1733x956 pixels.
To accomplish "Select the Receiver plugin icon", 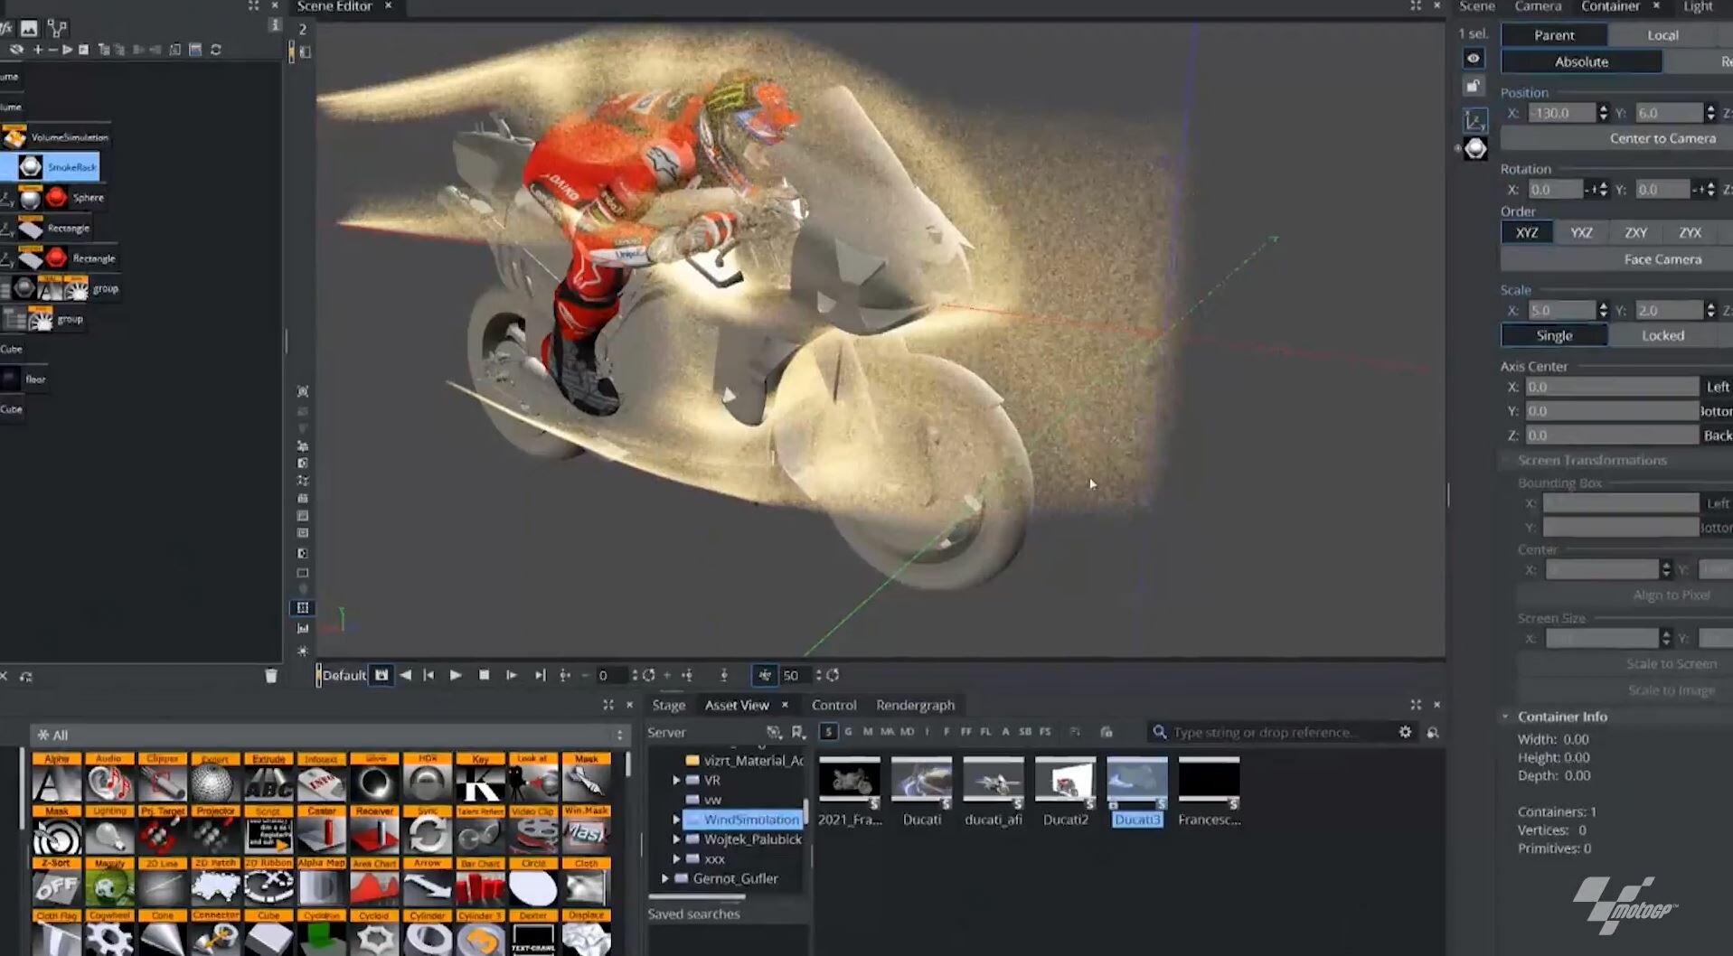I will tap(374, 830).
